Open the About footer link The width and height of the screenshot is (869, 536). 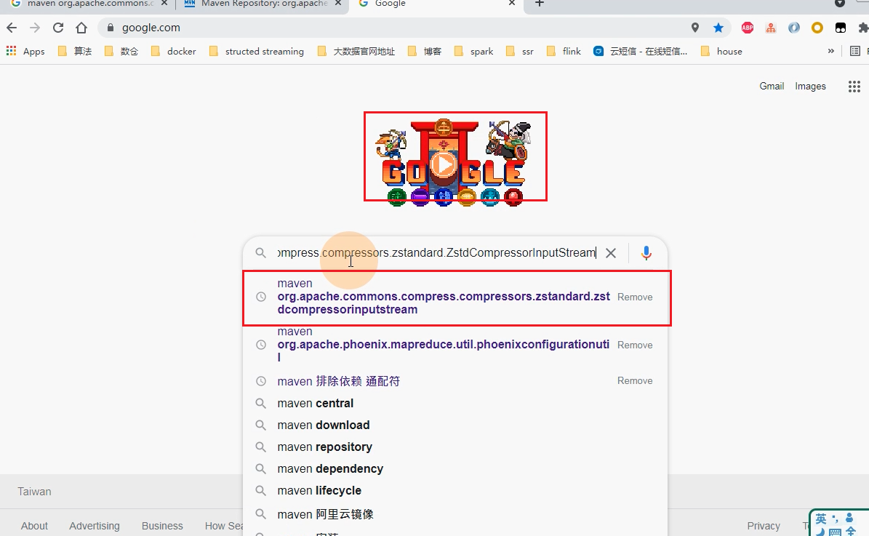click(x=34, y=526)
